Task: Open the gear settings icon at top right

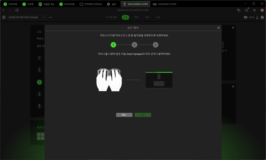Action: pyautogui.click(x=254, y=10)
